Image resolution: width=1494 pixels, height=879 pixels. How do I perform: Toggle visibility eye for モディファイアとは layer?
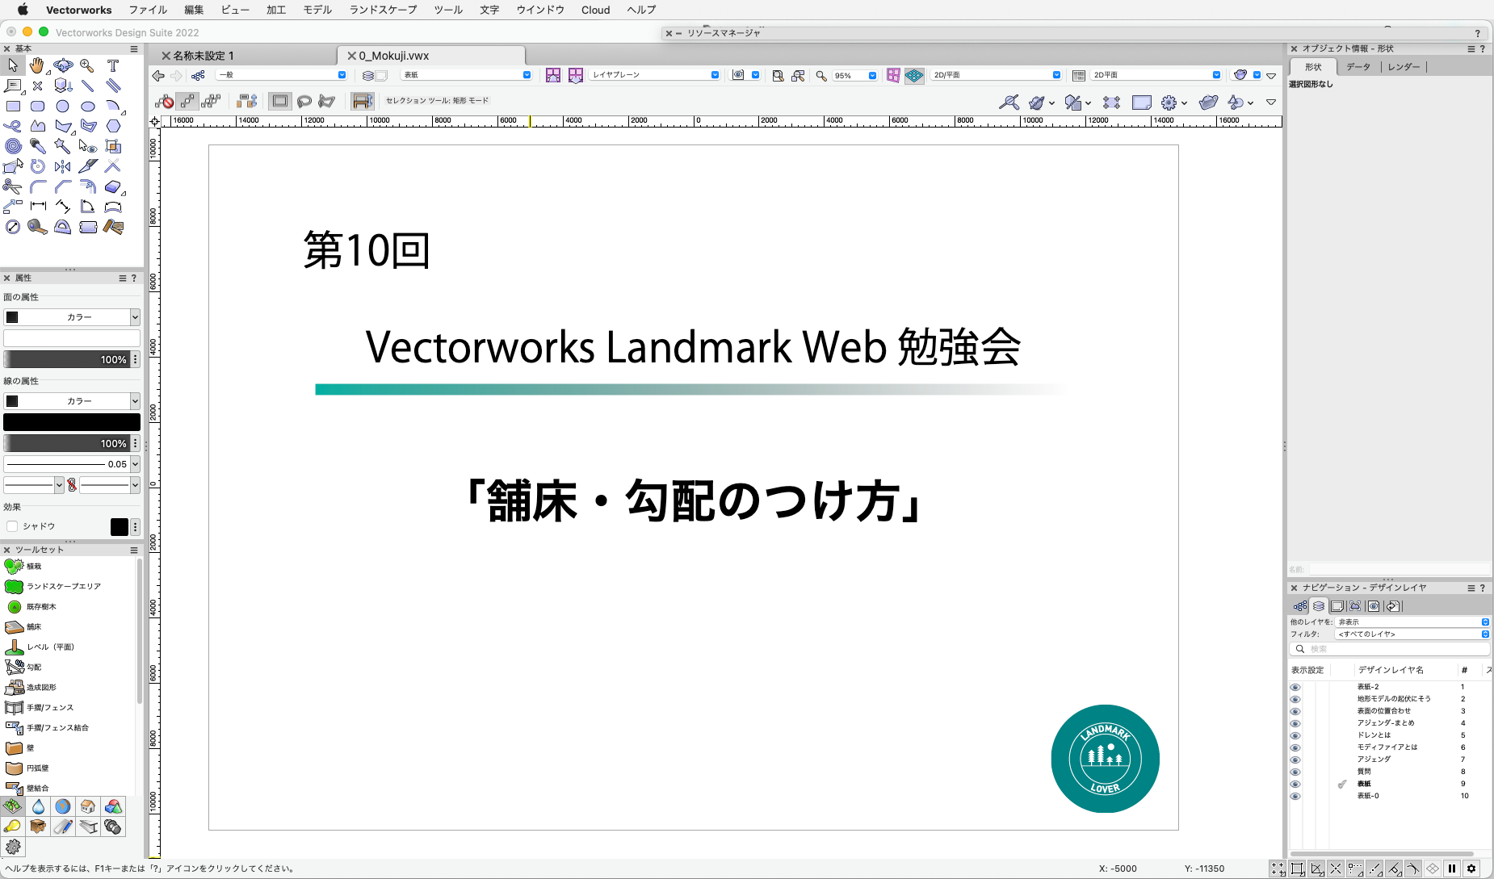[1295, 747]
